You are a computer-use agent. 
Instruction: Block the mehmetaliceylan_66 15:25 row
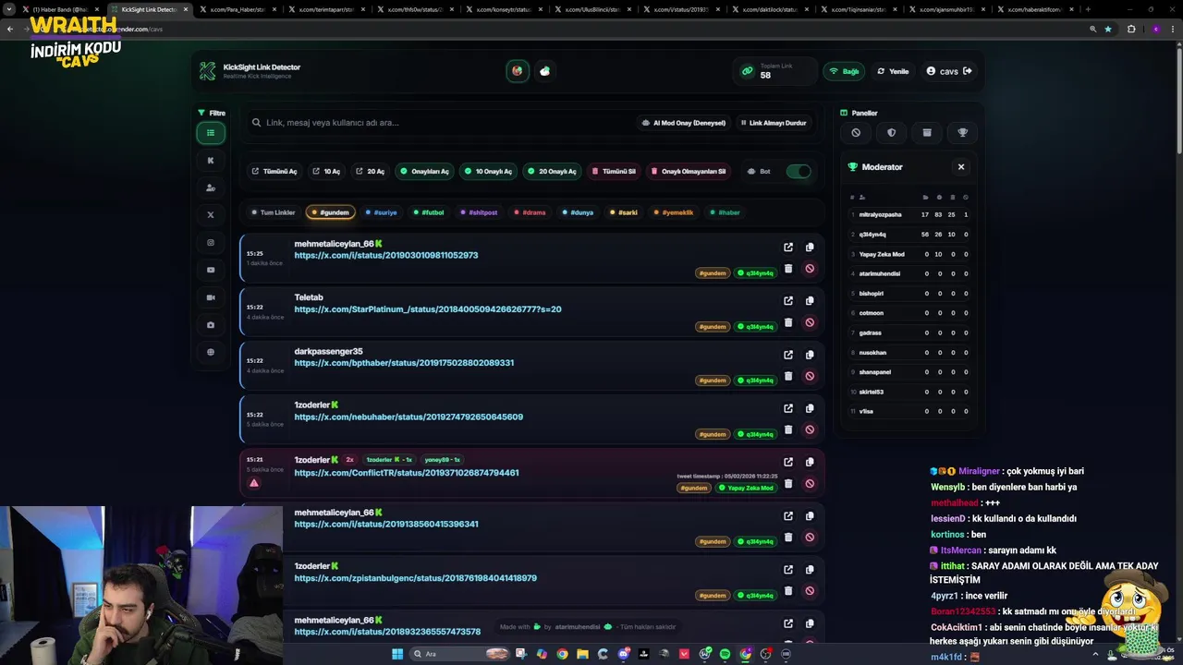pos(810,269)
